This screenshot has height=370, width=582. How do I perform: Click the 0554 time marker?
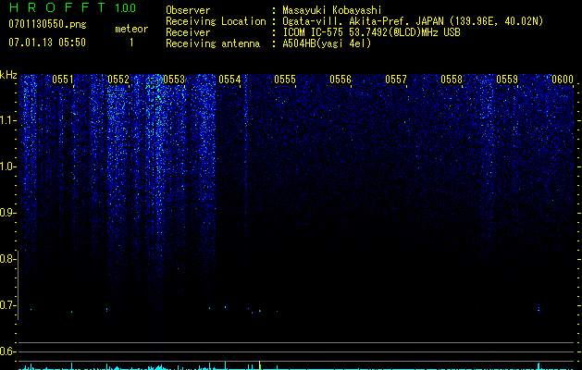(x=229, y=80)
